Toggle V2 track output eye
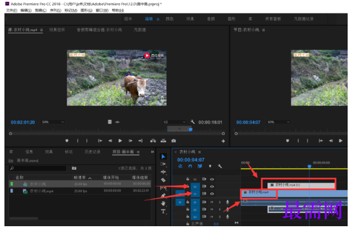This screenshot has height=230, width=354. click(212, 186)
